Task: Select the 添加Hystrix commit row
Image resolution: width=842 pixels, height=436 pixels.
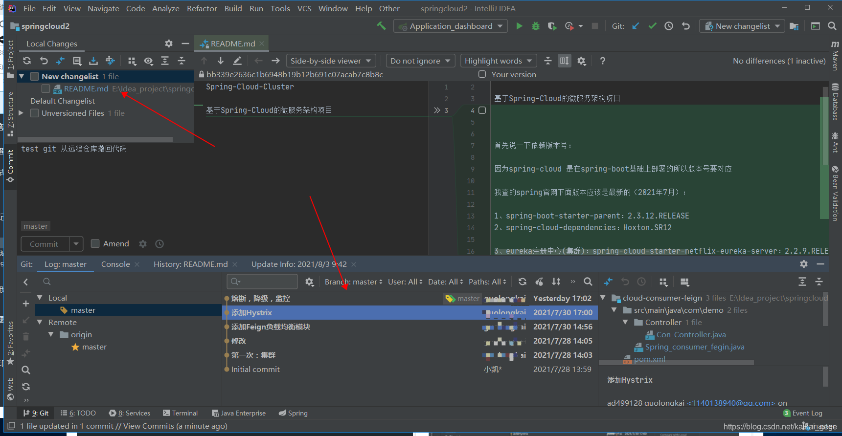Action: coord(410,312)
